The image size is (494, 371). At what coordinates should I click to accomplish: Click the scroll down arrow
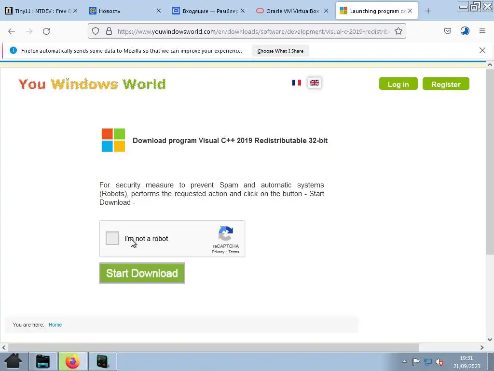(490, 340)
